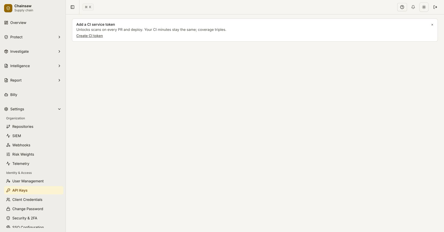
Task: Expand the Protect section chevron
Action: [x=59, y=37]
